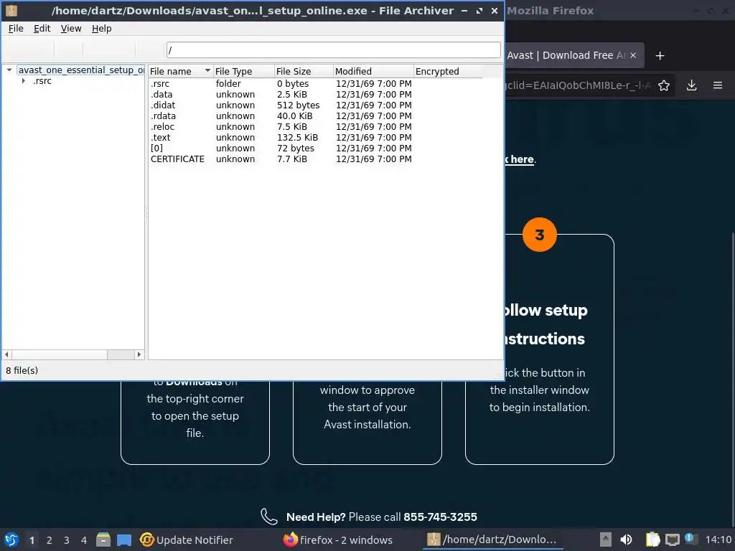Image resolution: width=735 pixels, height=551 pixels.
Task: Sort by the Modified column
Action: click(373, 71)
